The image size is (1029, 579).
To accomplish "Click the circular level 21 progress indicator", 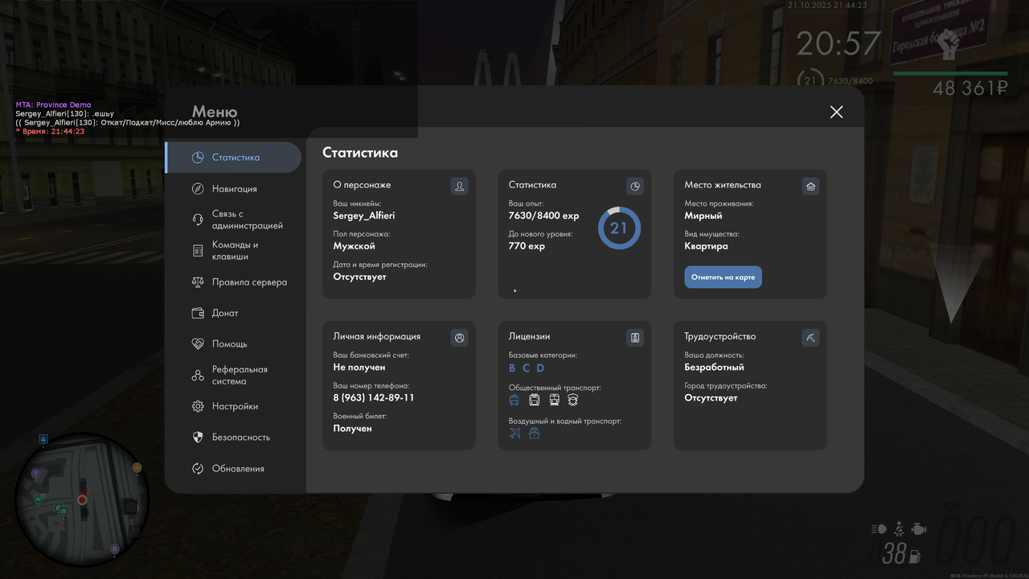I will (x=619, y=228).
